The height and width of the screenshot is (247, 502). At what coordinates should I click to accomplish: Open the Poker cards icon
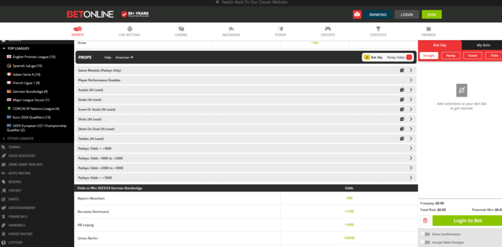click(280, 28)
